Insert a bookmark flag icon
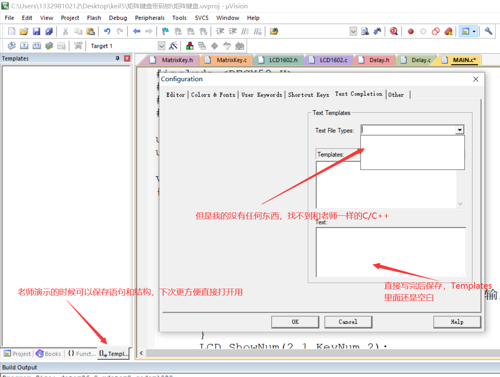Image resolution: width=500 pixels, height=377 pixels. point(165,31)
